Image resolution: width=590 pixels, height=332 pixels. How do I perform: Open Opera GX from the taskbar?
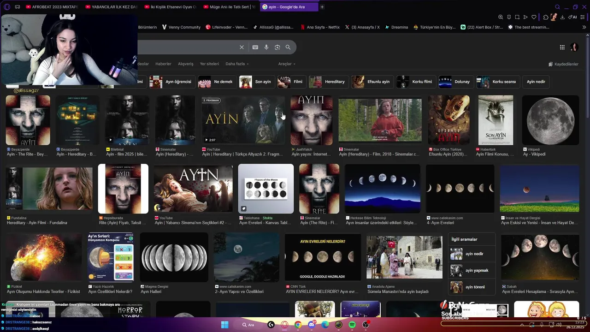284,325
